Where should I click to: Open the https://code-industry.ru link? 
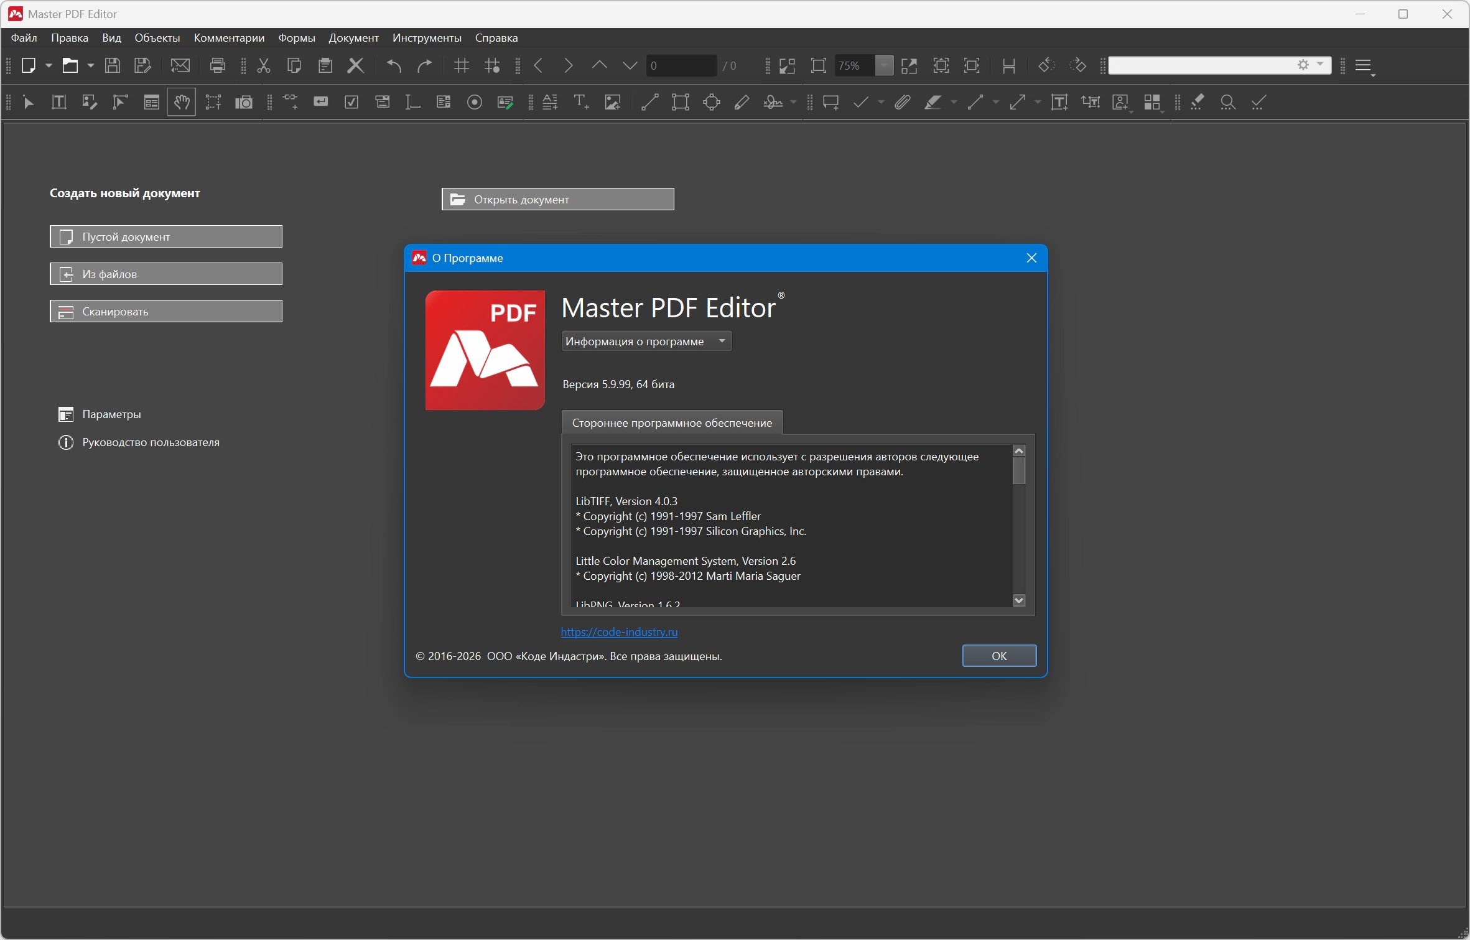click(619, 631)
